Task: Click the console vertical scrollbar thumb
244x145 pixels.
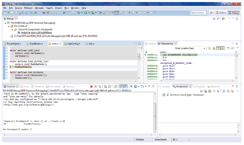Action: point(155,117)
